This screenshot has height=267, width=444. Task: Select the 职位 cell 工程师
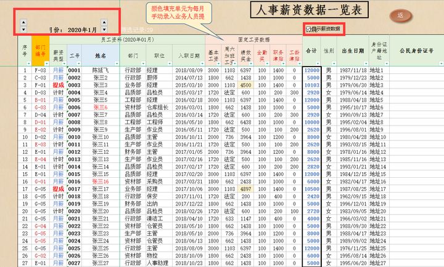(x=159, y=122)
